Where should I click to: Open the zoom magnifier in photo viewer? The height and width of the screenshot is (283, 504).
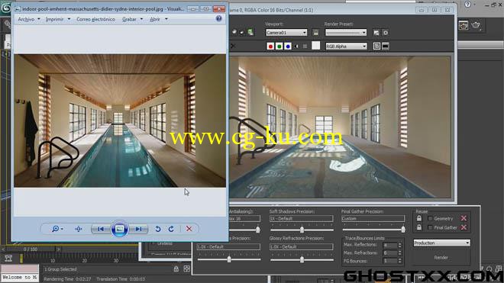(57, 229)
